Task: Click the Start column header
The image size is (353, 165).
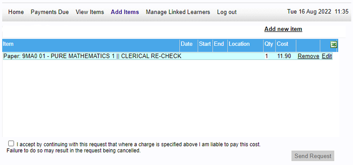Action: (x=205, y=44)
